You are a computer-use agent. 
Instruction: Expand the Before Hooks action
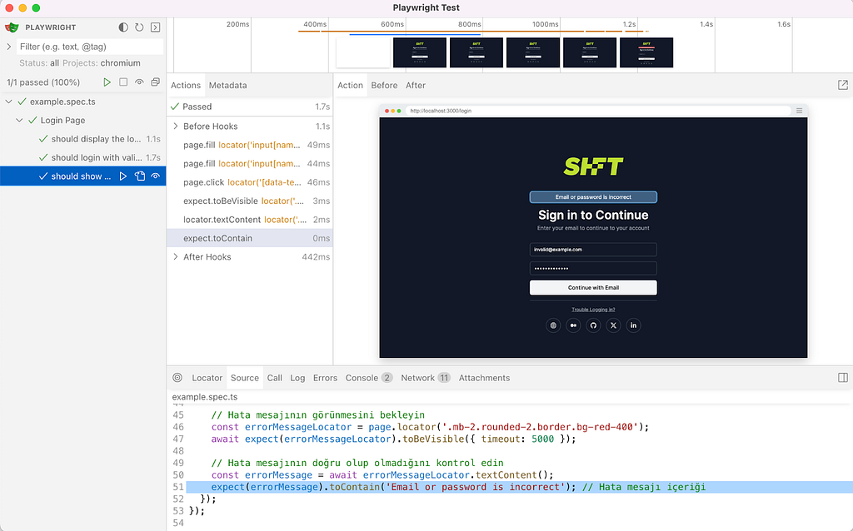coord(176,127)
